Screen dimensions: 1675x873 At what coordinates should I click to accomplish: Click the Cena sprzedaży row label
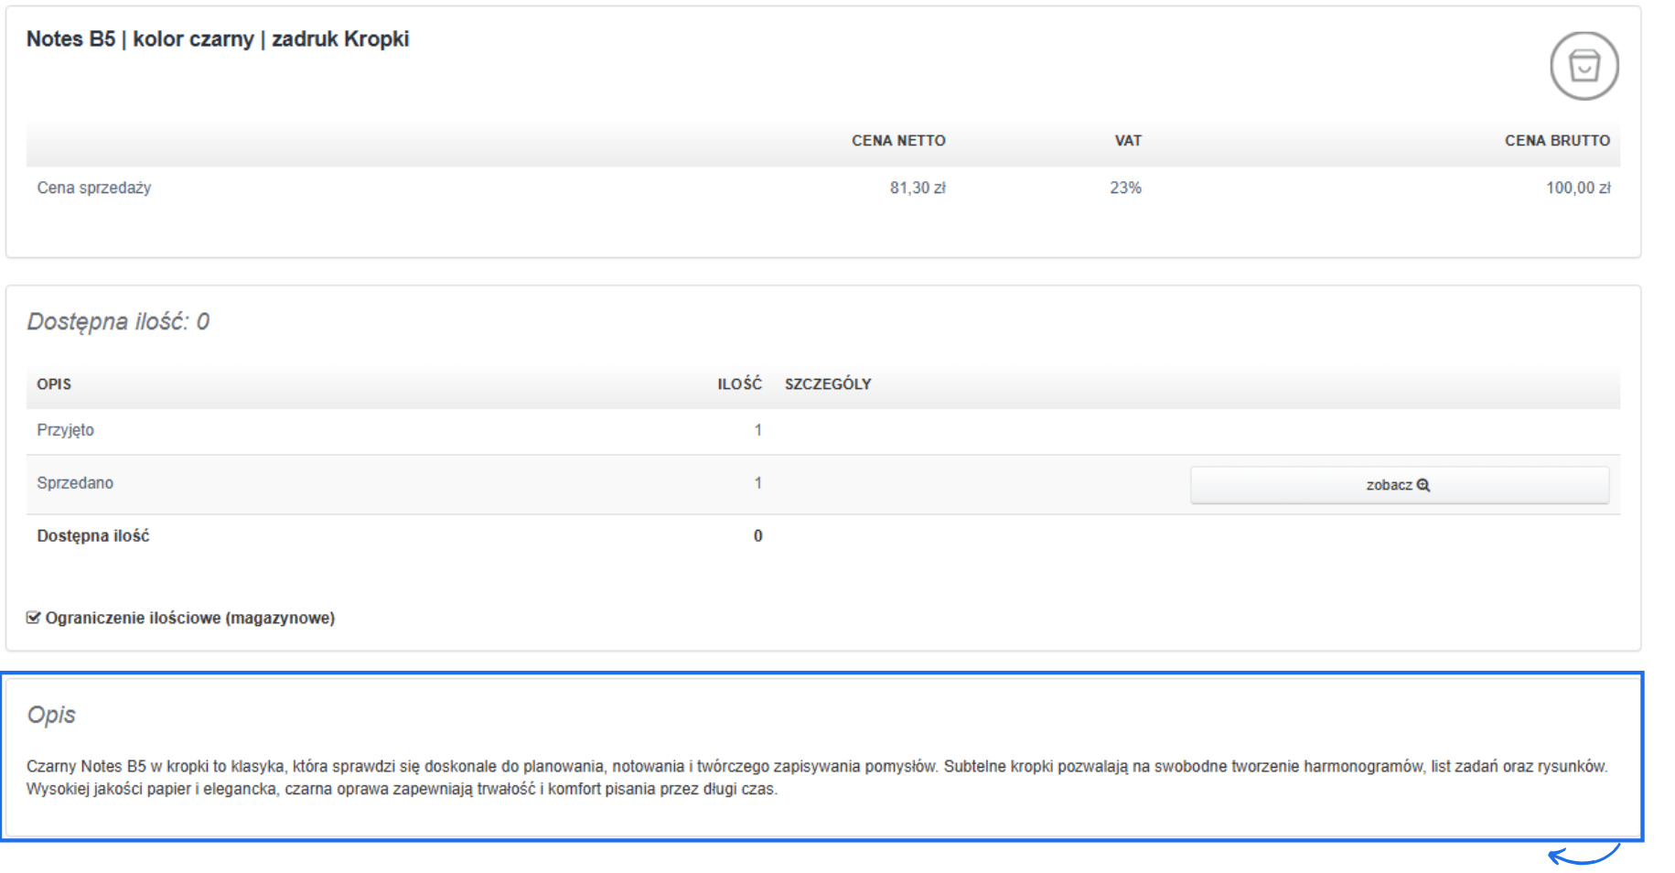click(x=94, y=188)
